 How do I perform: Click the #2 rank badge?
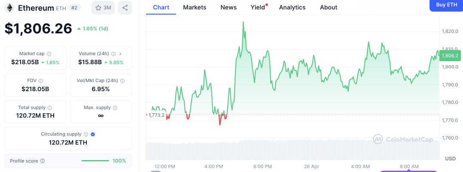(x=74, y=8)
